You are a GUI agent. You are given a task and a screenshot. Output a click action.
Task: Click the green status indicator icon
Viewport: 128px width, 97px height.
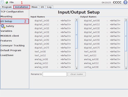coord(7,3)
